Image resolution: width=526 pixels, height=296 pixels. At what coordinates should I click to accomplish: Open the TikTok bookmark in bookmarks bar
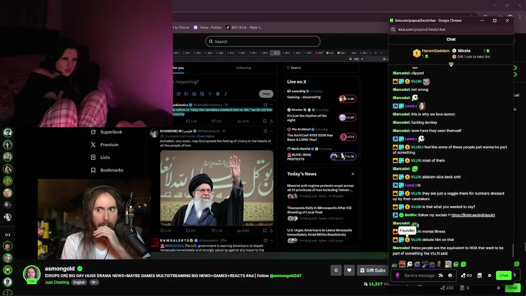pyautogui.click(x=244, y=28)
